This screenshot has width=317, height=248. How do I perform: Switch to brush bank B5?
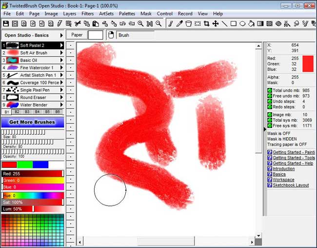coord(47,112)
